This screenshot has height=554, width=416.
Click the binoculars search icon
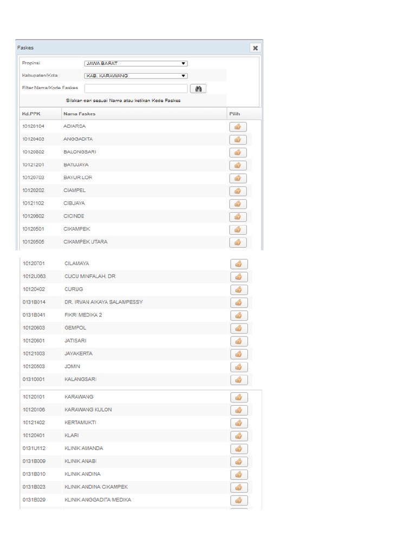198,89
